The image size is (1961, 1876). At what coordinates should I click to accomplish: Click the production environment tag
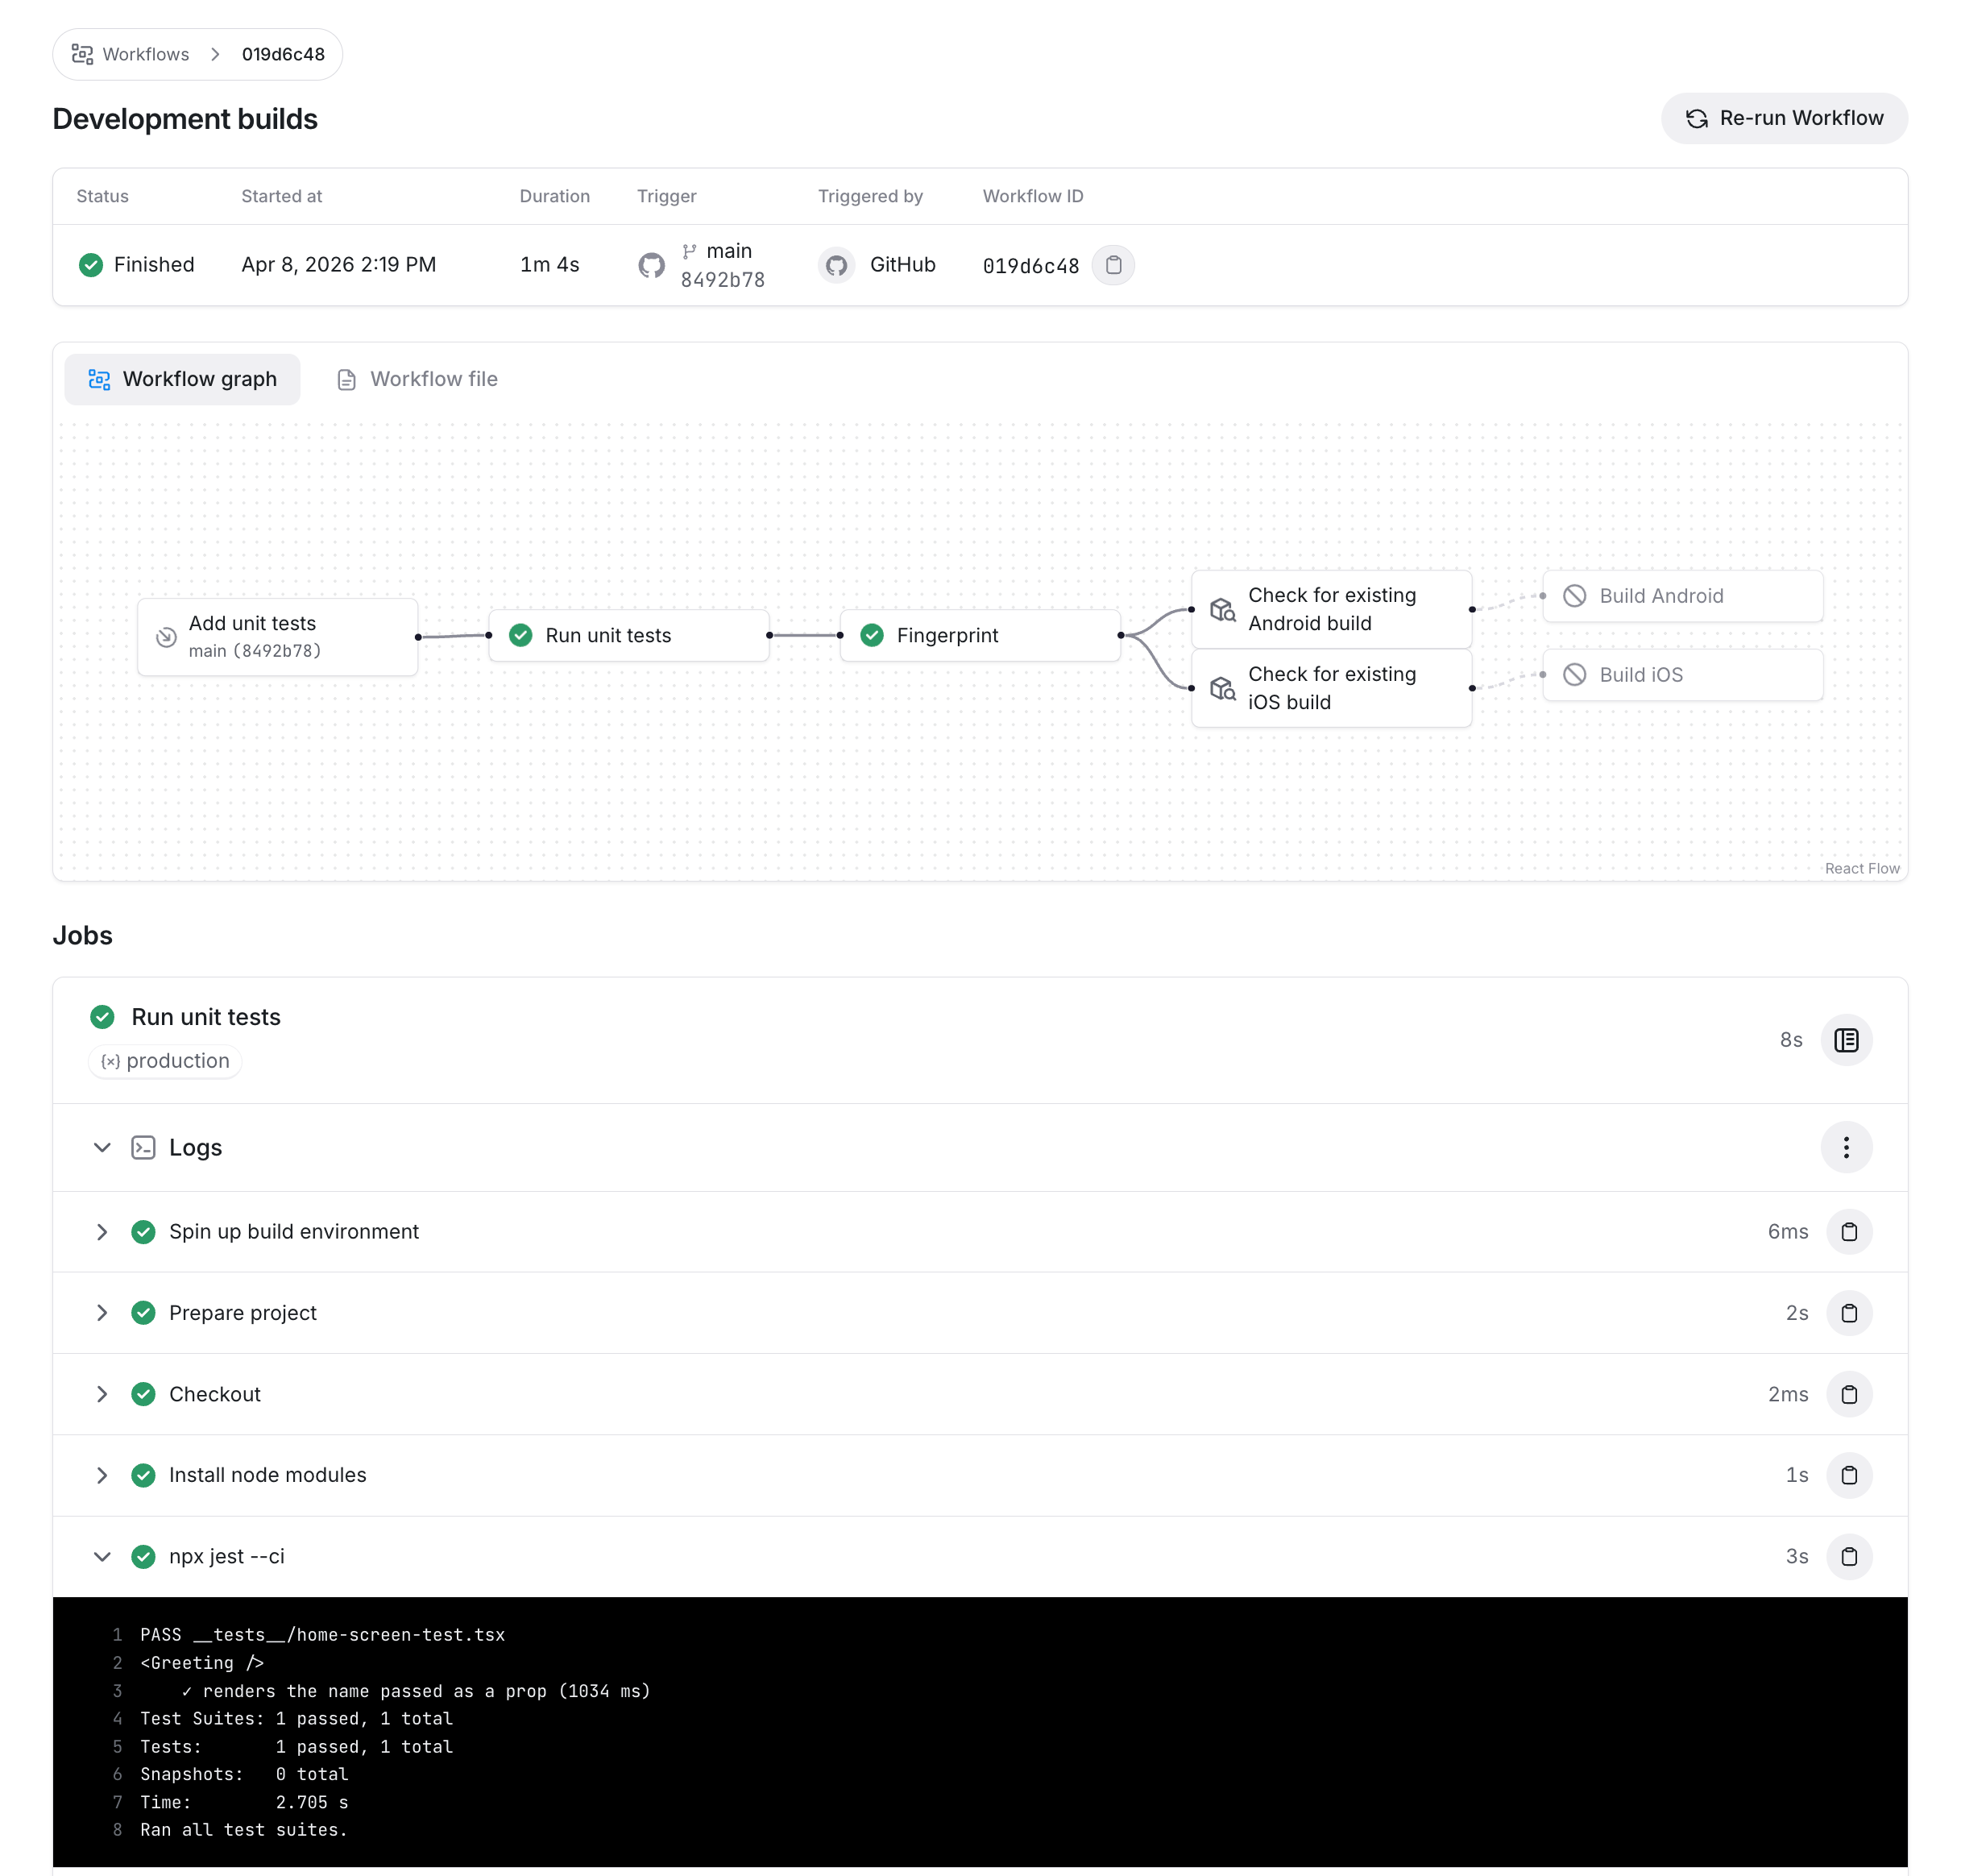(165, 1061)
